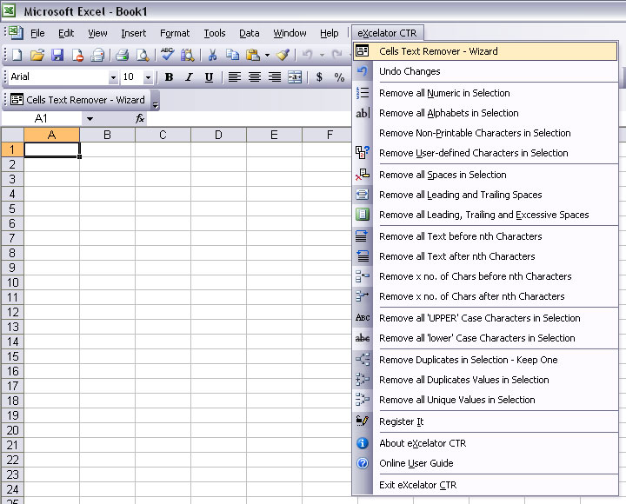The image size is (626, 504).
Task: Choose Remove all Text before nth Characters
Action: (485, 236)
